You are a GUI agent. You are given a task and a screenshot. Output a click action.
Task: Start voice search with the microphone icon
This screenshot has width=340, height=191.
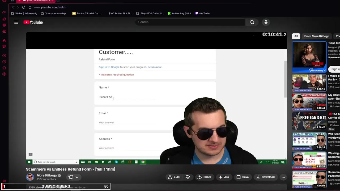[266, 22]
